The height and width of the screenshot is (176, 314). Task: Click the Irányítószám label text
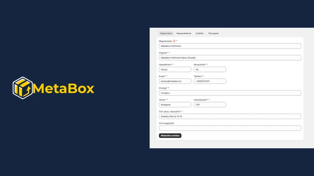coord(201,100)
